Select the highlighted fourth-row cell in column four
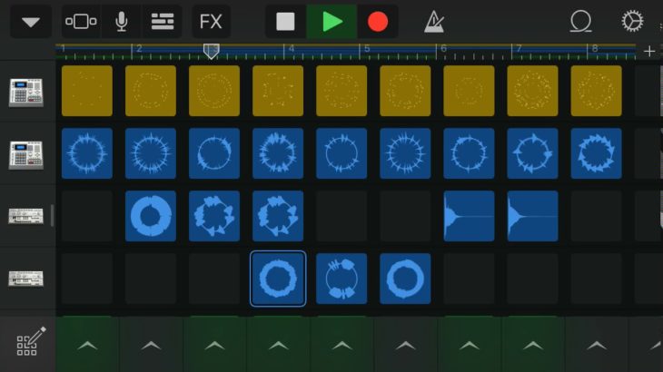 coord(278,279)
